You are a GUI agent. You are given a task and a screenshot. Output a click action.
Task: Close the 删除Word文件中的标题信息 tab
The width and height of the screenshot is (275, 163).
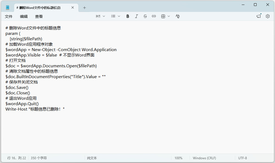pos(72,8)
